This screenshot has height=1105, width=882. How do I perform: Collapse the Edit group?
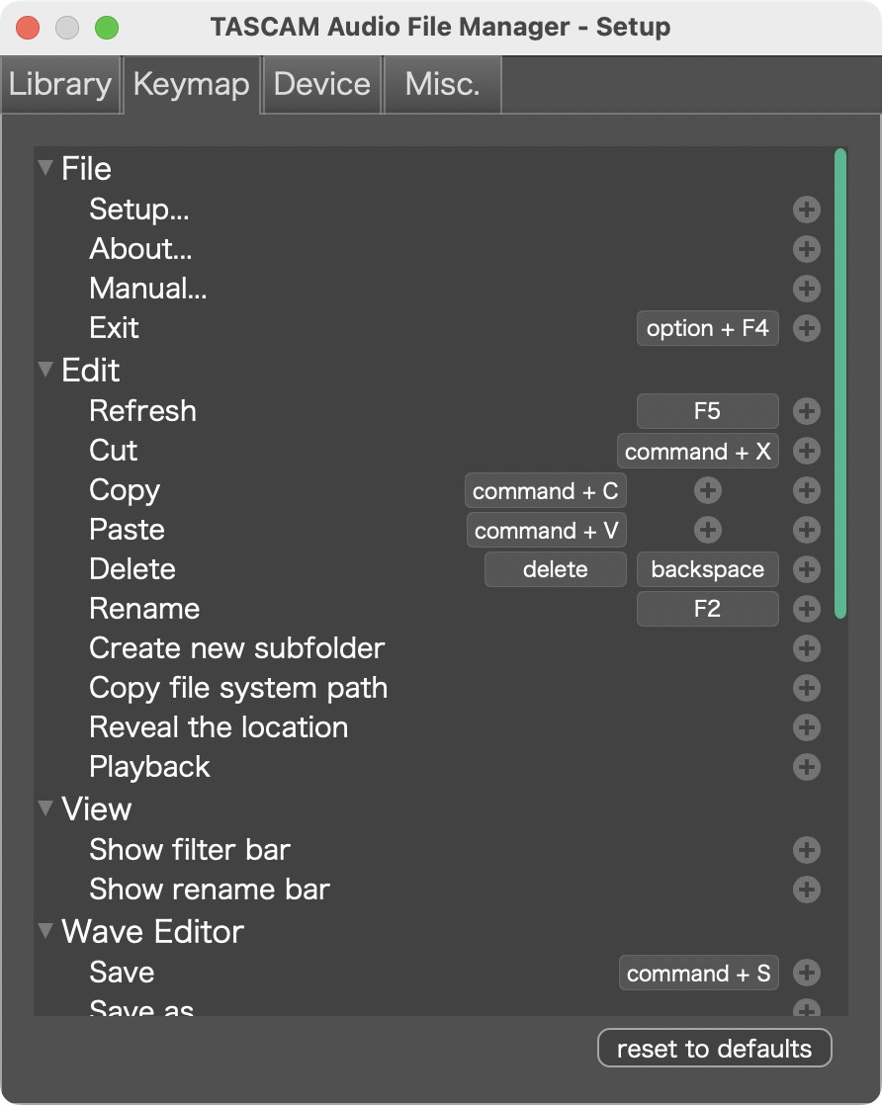[45, 370]
